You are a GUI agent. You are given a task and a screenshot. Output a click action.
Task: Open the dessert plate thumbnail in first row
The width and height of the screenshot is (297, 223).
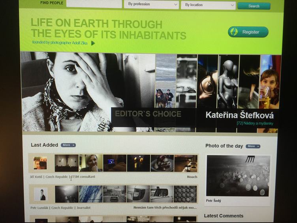(162, 163)
